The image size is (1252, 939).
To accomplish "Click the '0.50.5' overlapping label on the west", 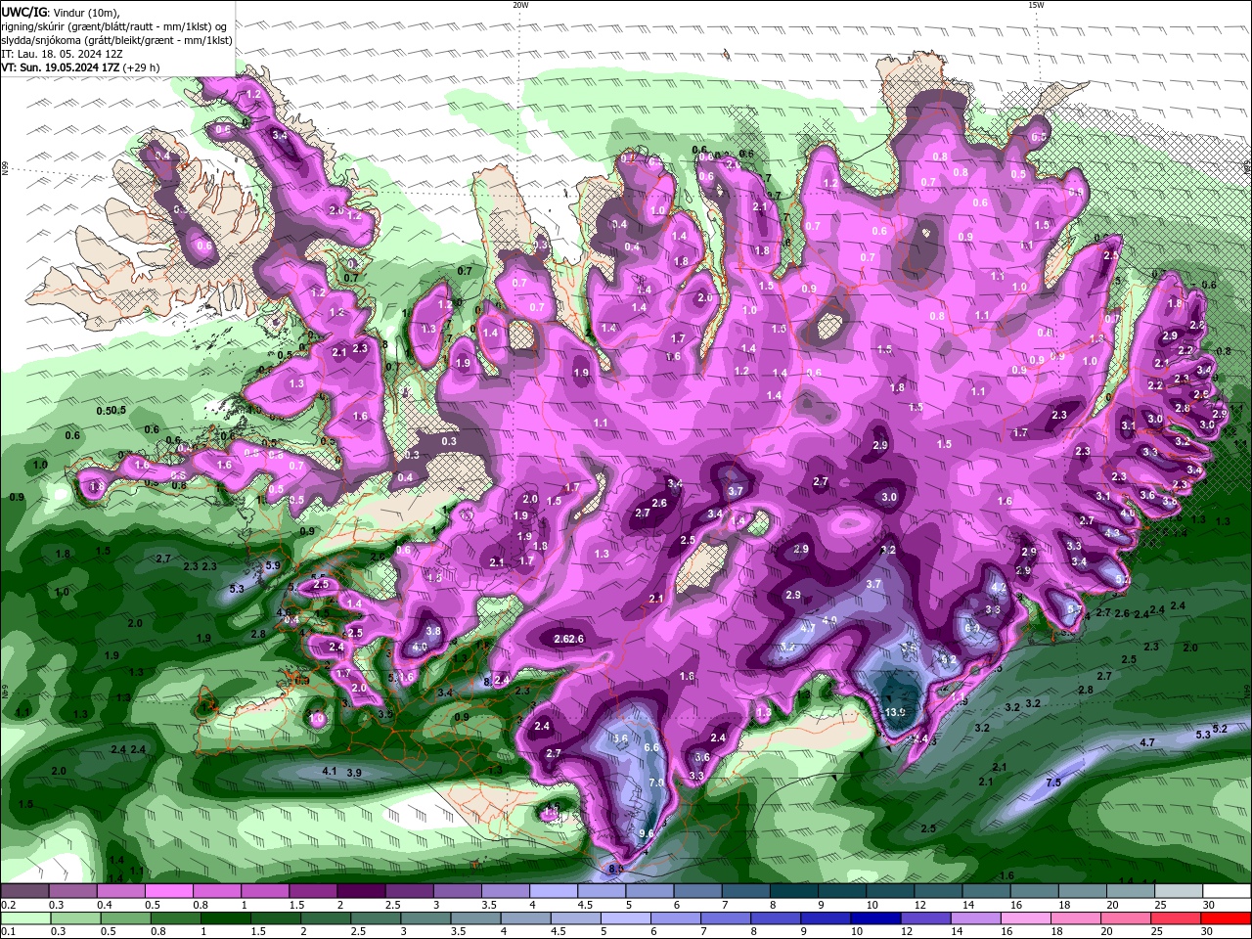I will (x=112, y=410).
